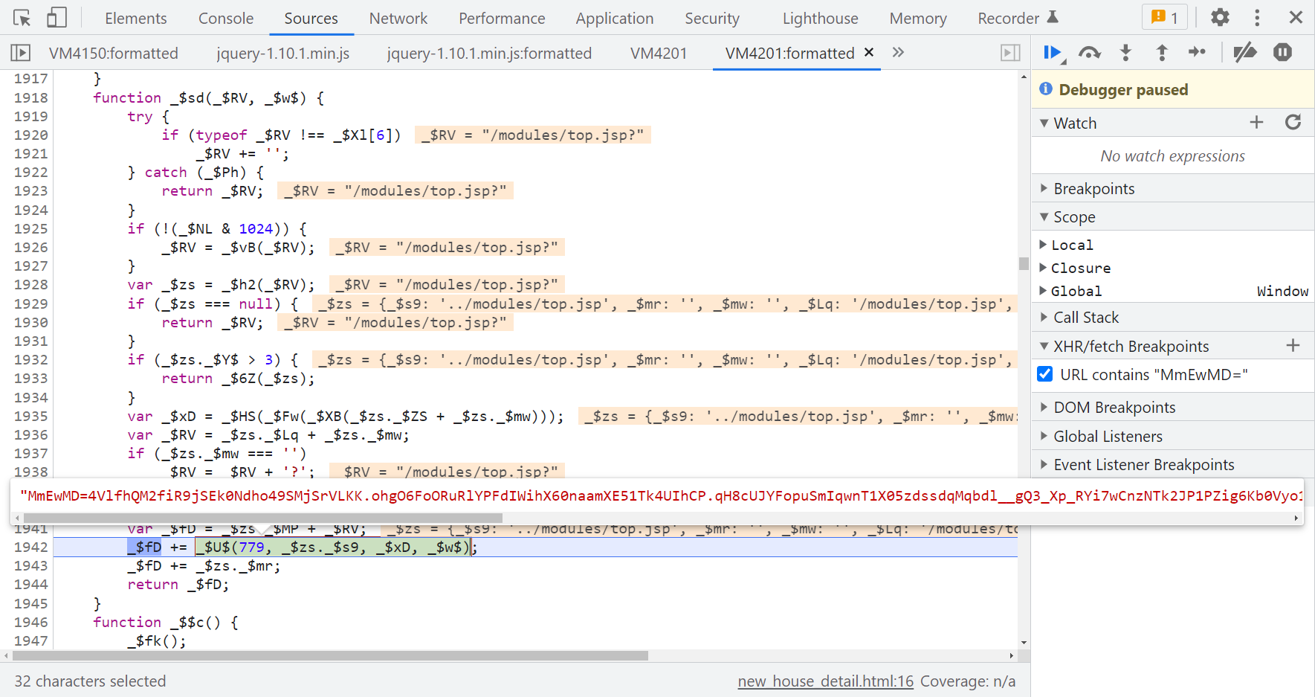1315x697 pixels.
Task: Open DevTools settings gear
Action: (x=1220, y=17)
